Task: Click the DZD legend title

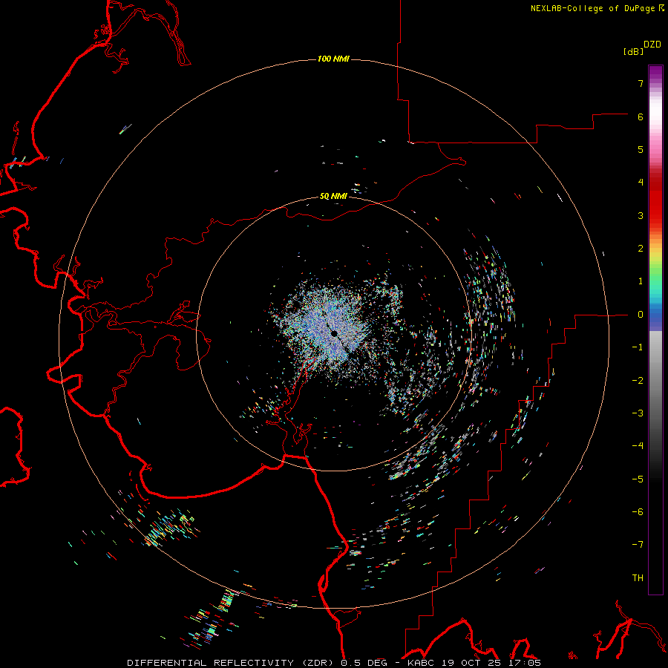Action: (x=652, y=45)
